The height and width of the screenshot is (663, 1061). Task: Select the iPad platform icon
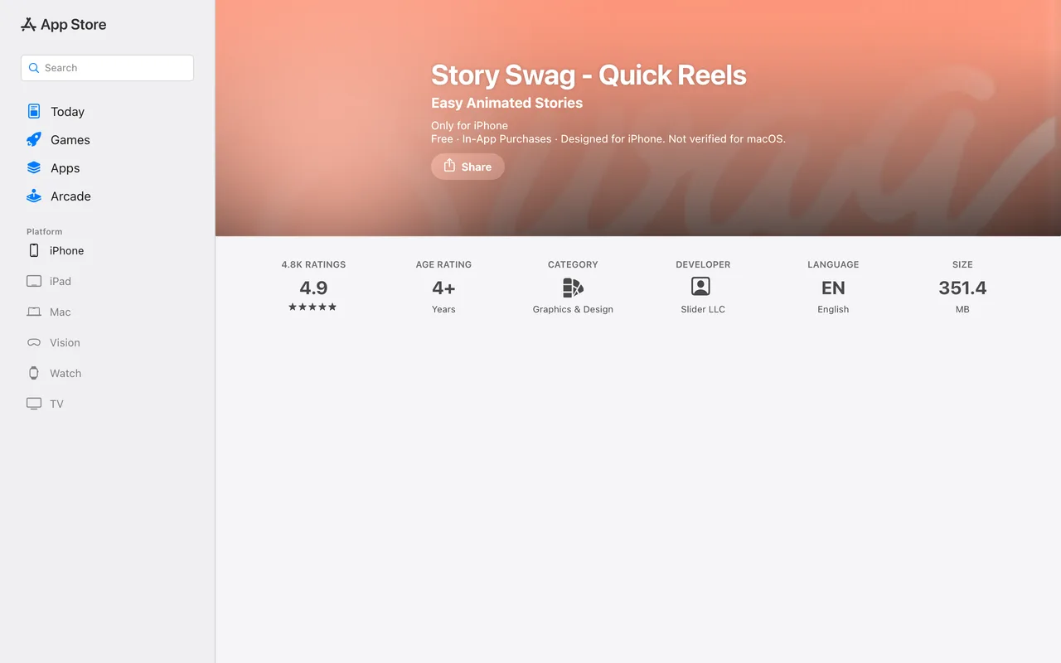[x=34, y=281]
